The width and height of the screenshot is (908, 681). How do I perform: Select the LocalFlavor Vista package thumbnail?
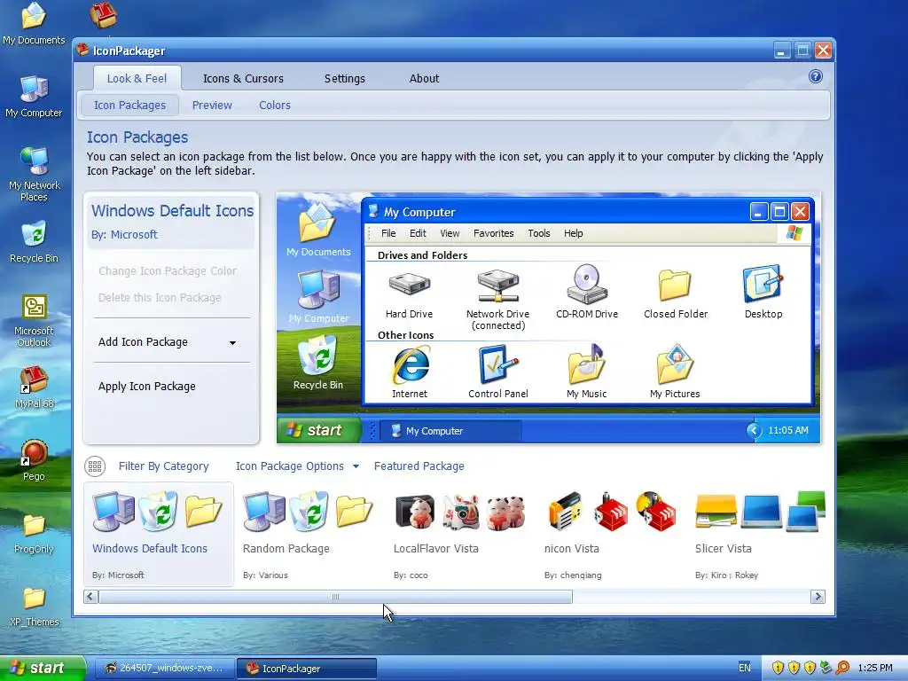460,535
